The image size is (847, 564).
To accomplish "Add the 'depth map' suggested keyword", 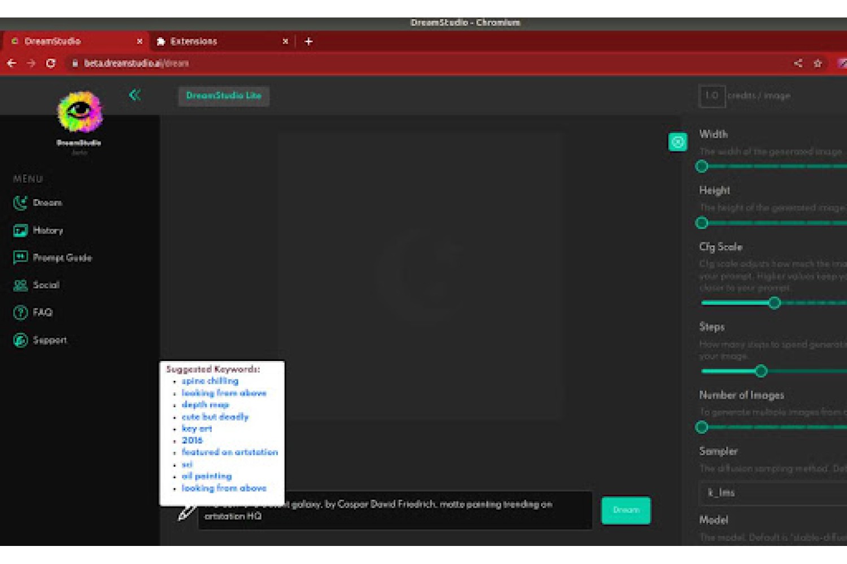I will coord(205,405).
